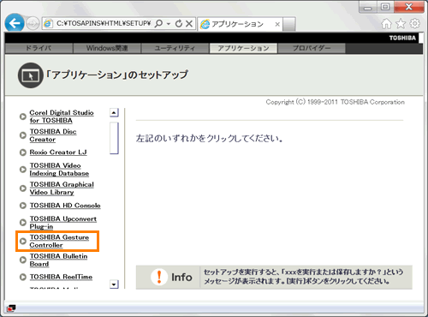Close the browser window
Screen dimensions: 428x317
[409, 7]
